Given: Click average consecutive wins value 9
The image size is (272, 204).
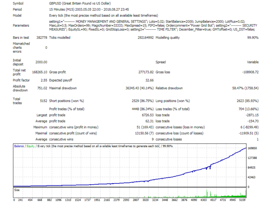Looking at the screenshot, I should pos(153,139).
